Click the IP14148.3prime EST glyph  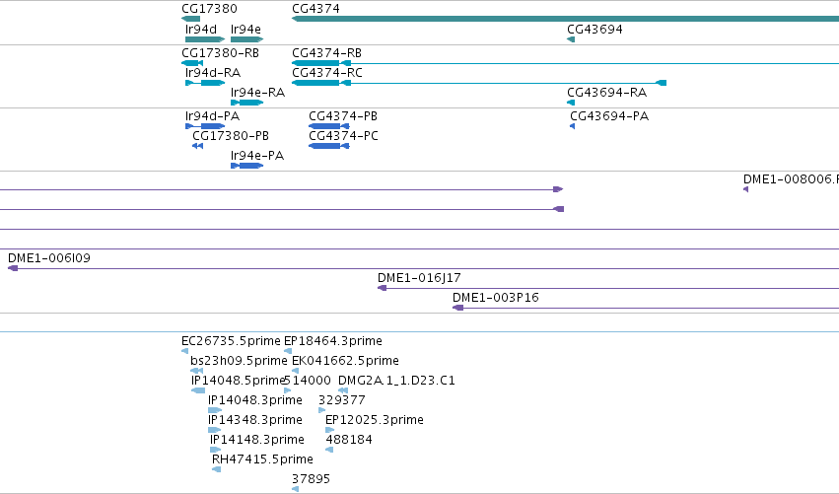point(215,450)
